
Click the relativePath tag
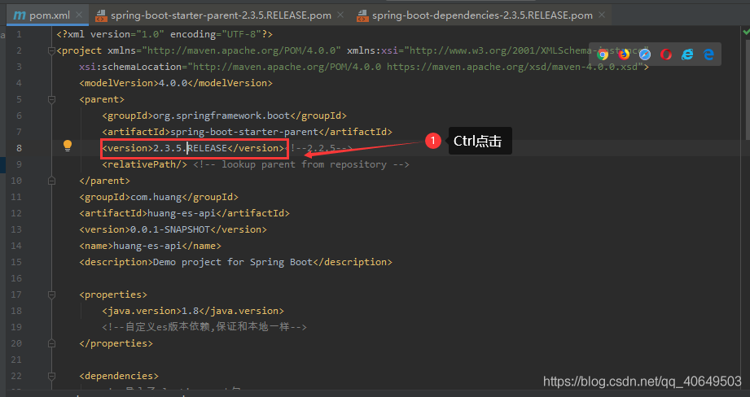click(144, 164)
